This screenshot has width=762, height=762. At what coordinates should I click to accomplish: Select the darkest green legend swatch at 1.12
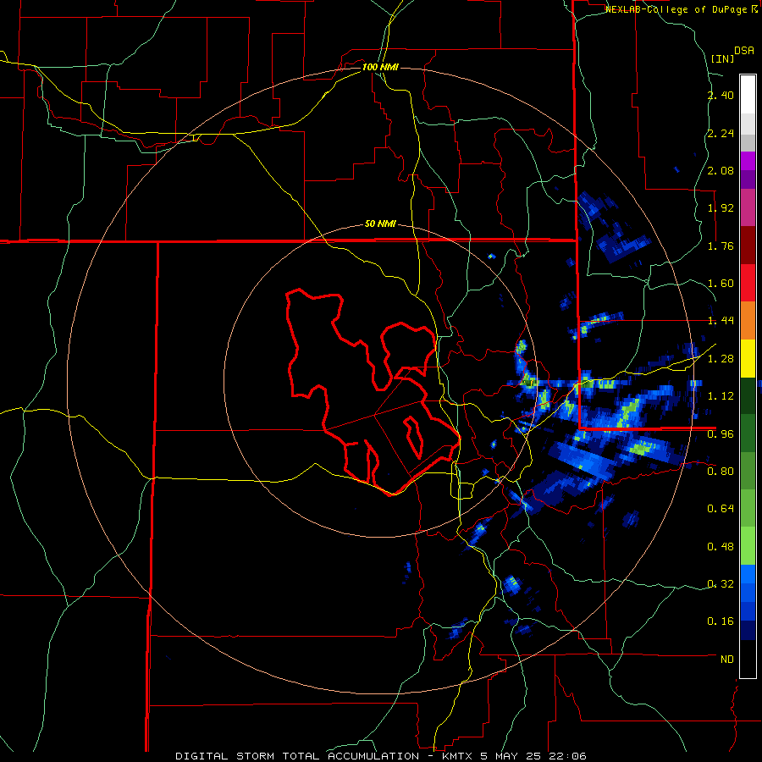click(748, 395)
